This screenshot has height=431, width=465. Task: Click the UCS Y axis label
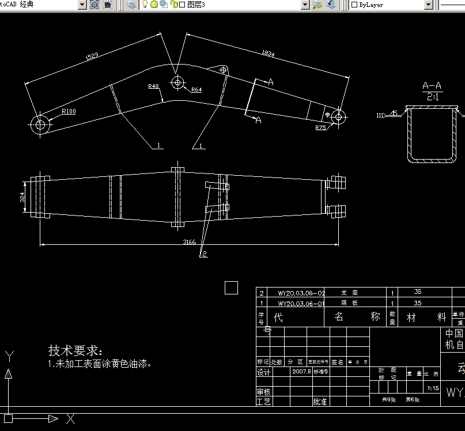[x=9, y=356]
